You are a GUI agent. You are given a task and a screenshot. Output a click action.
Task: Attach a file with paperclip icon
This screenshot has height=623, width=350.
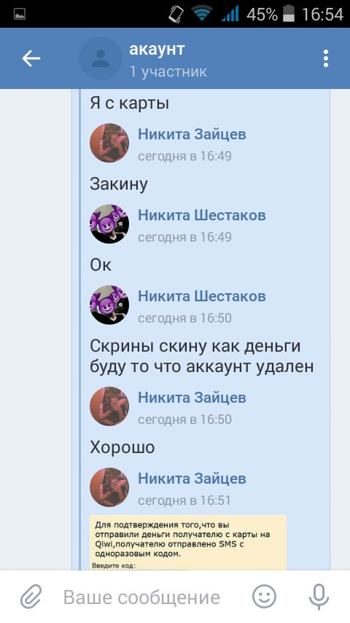(31, 597)
